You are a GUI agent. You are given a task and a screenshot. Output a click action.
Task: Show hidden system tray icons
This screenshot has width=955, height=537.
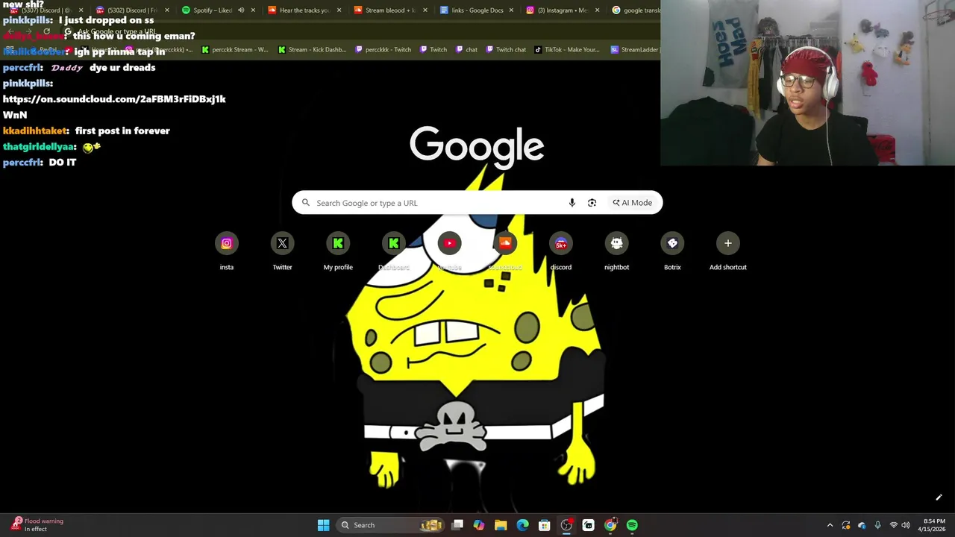[830, 525]
